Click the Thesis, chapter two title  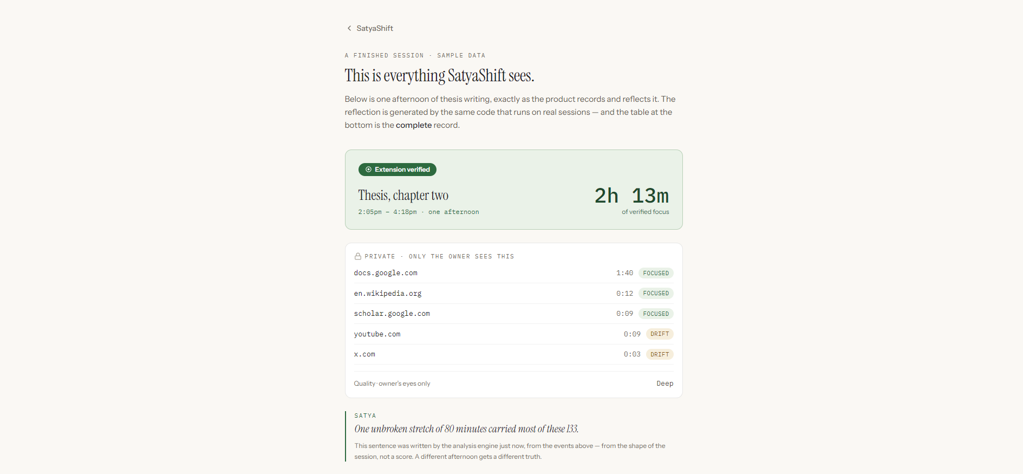[403, 195]
